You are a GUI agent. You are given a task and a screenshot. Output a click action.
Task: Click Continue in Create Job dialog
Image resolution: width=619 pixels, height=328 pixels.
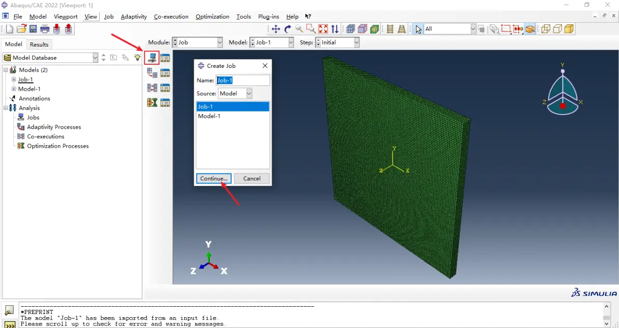[213, 178]
